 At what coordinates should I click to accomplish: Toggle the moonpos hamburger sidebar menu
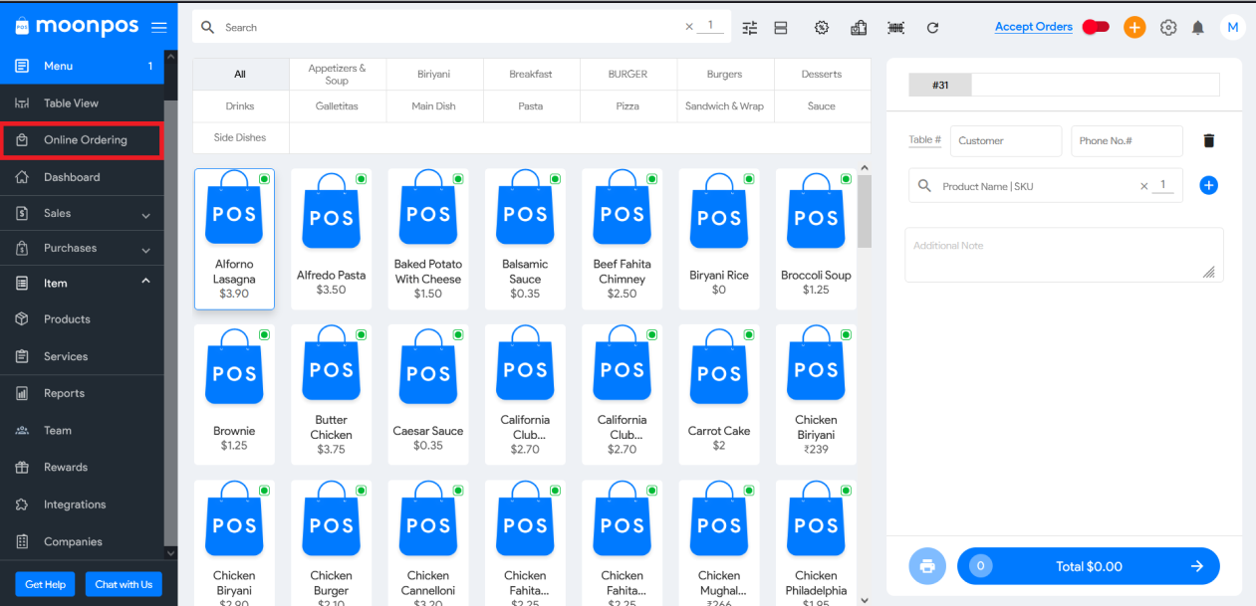(x=158, y=28)
